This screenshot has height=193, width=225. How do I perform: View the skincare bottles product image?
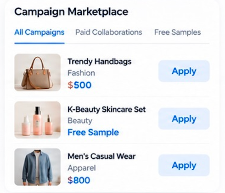click(x=38, y=120)
